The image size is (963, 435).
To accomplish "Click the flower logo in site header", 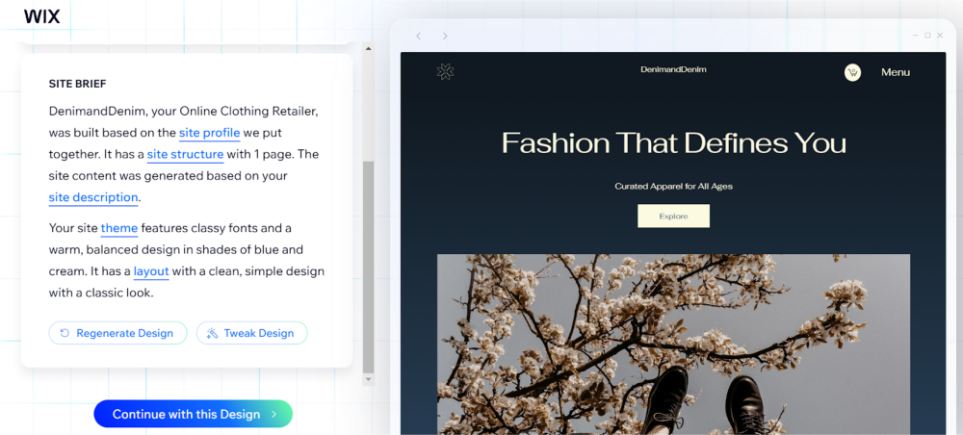I will pyautogui.click(x=445, y=72).
